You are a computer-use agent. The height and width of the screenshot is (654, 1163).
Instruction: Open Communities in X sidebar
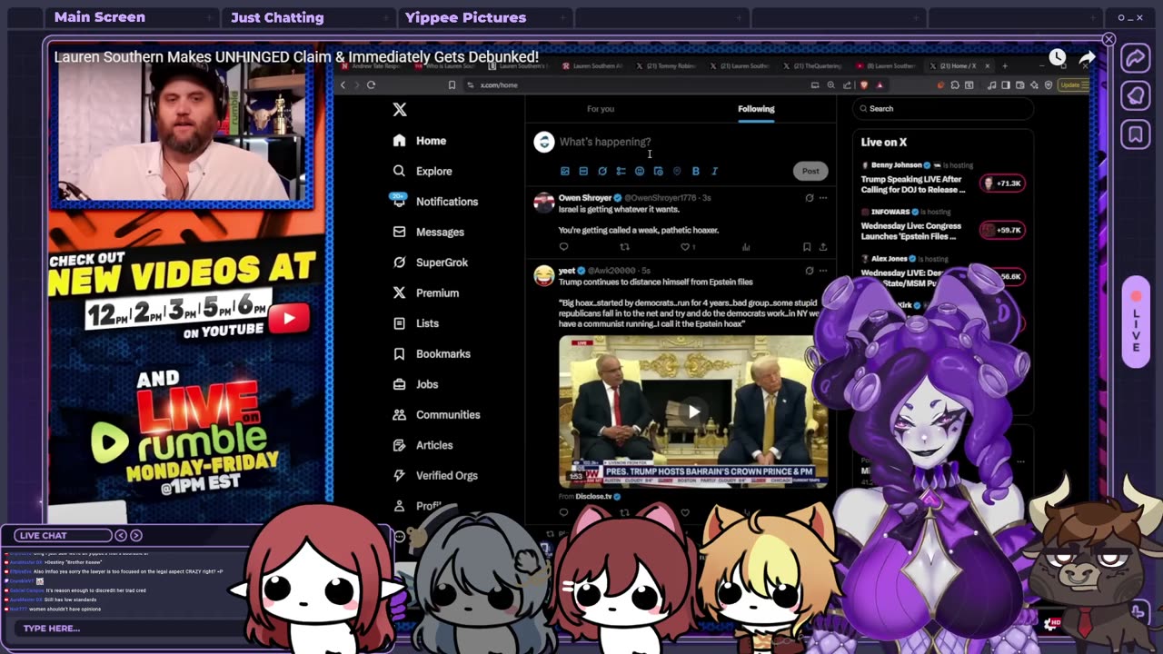coord(436,414)
